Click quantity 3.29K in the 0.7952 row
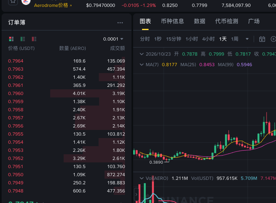This screenshot has height=203, width=276. [79, 158]
